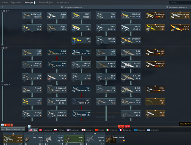
Task: Collapse the III ранг section
Action: tap(6, 85)
